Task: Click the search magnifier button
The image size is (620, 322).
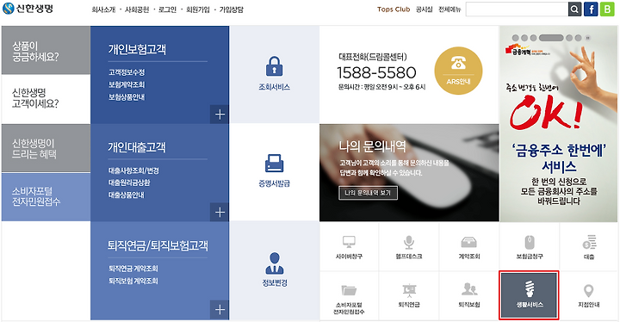Action: click(x=575, y=9)
